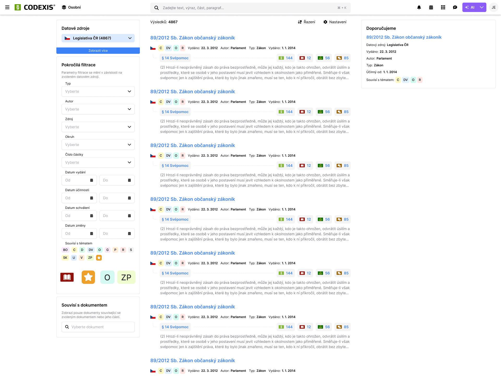Open calendar for Datum změny Od
The image size is (501, 376).
pos(92,233)
